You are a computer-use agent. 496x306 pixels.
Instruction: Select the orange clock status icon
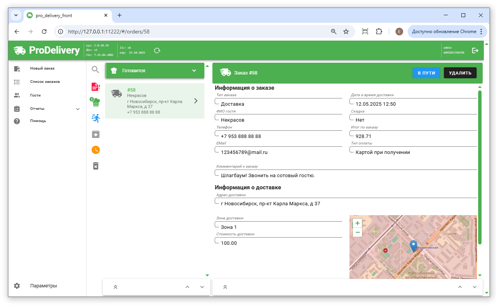[x=96, y=150]
